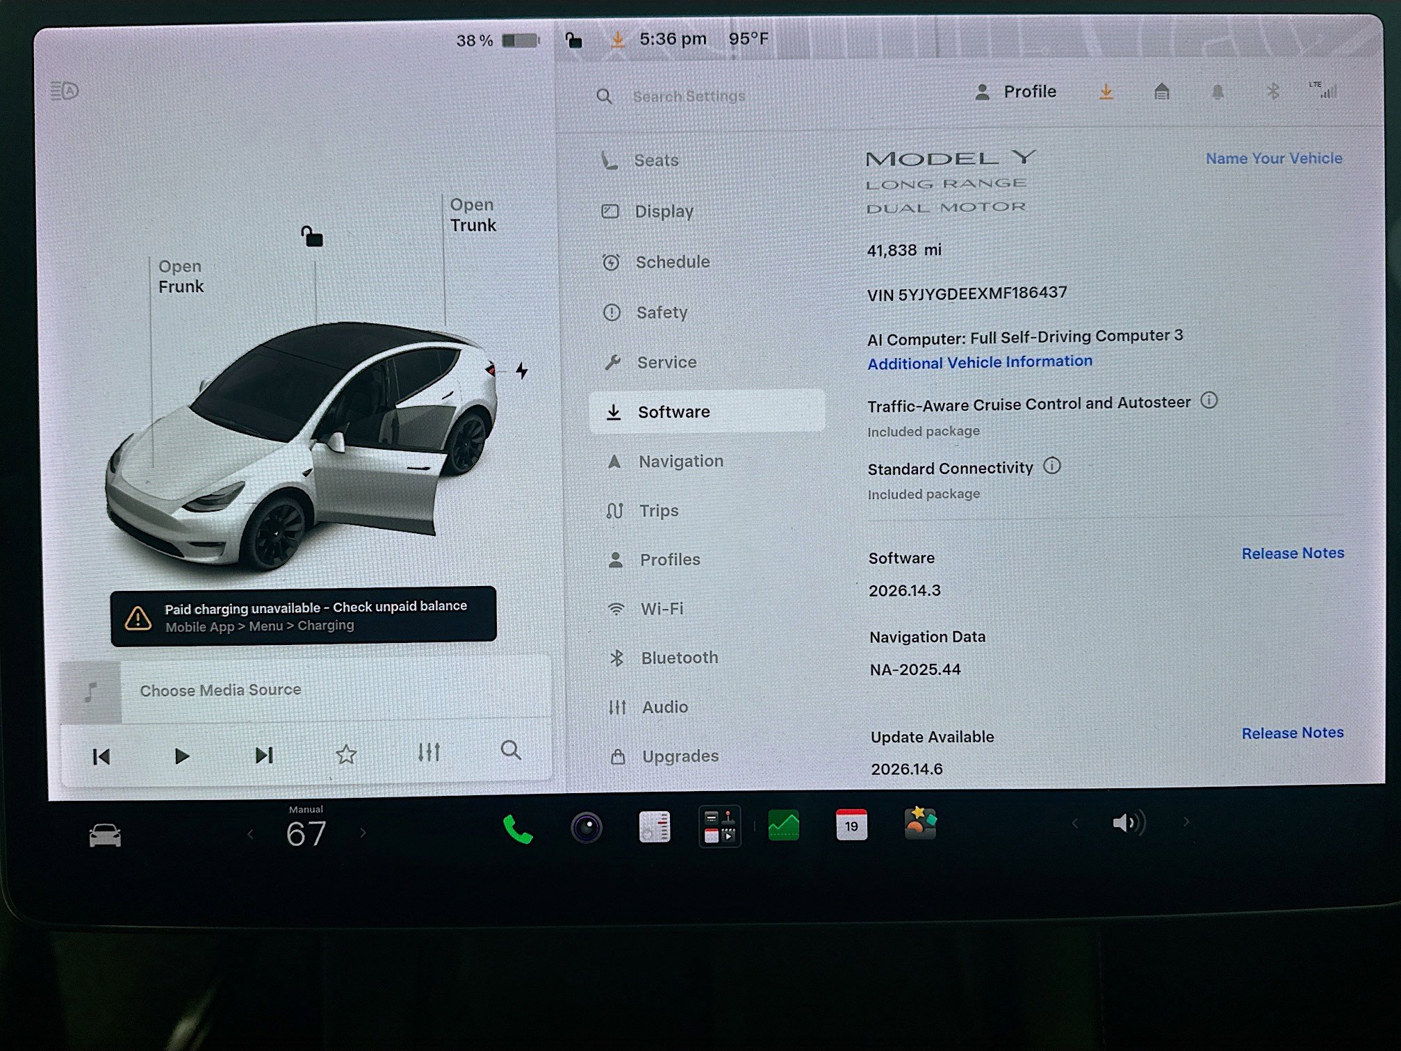Raise volume with right arrow

(1186, 822)
